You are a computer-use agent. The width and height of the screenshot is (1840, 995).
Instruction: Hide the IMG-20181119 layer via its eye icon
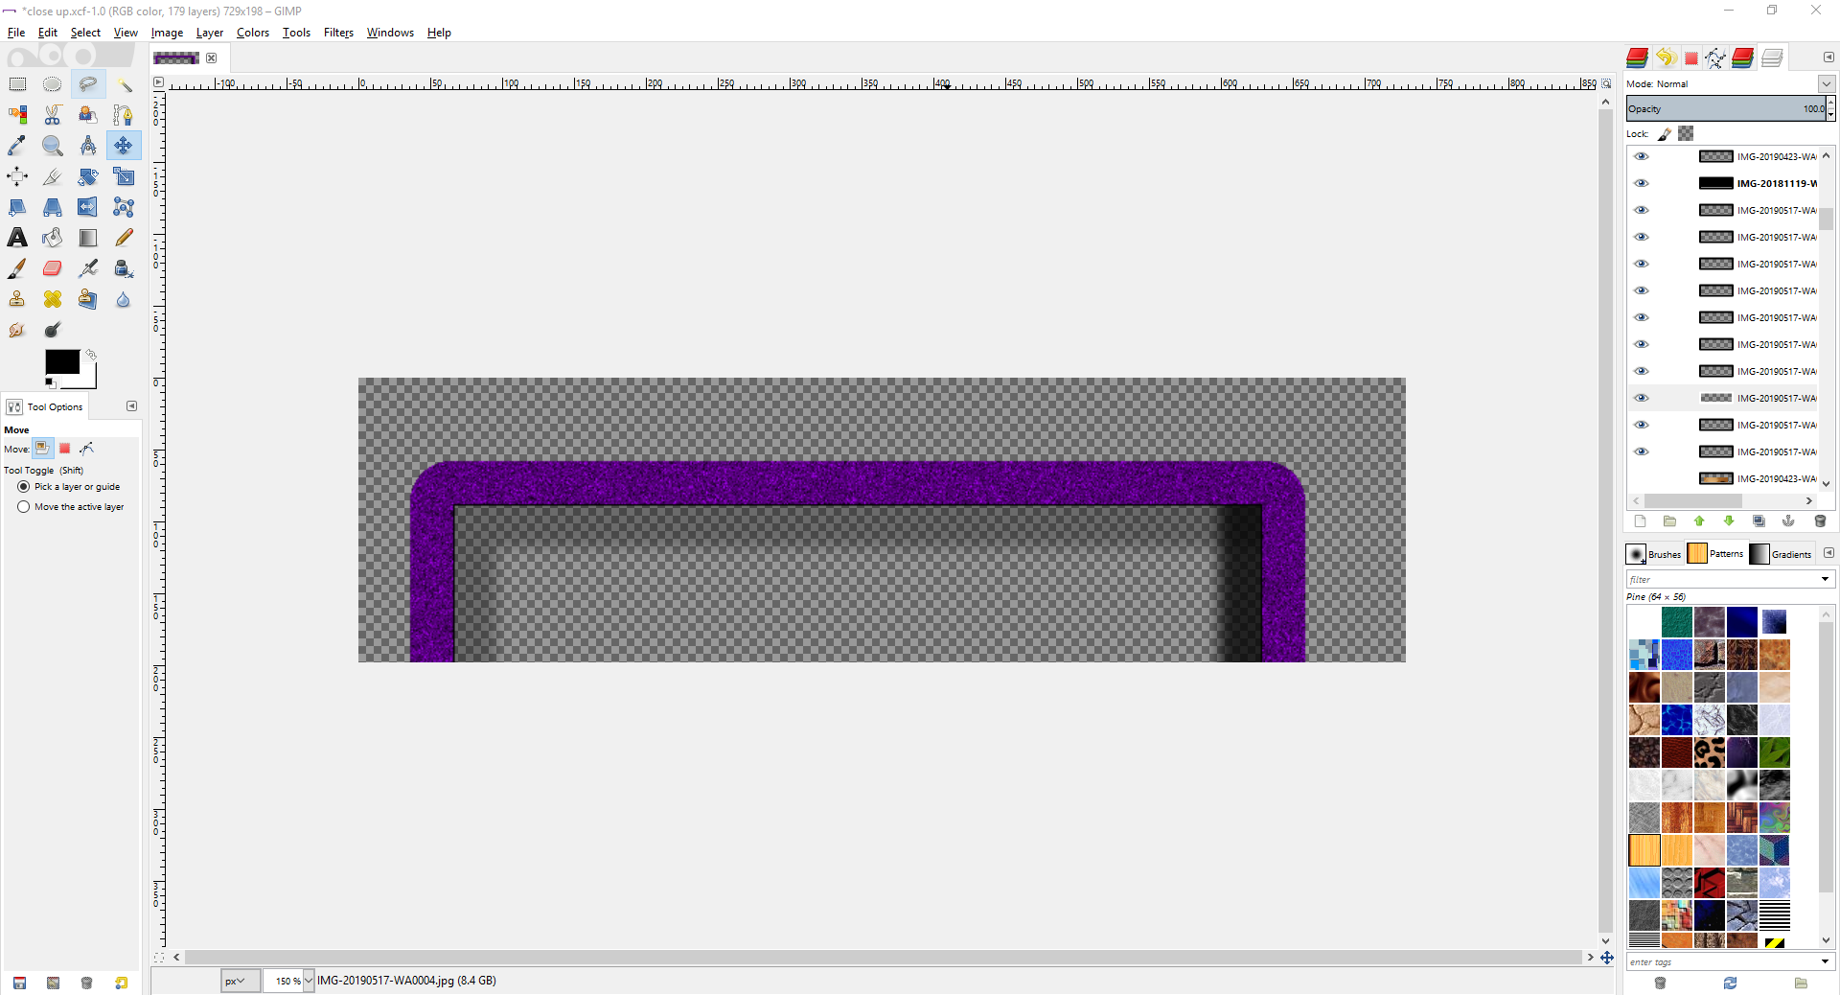tap(1642, 183)
